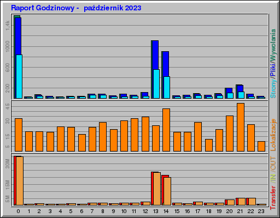The height and width of the screenshot is (218, 280).
Task: Click the orange hour 14 Lokalizacje bar
Action: (166, 130)
